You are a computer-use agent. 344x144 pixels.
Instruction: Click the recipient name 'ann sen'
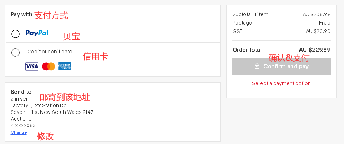coord(20,99)
